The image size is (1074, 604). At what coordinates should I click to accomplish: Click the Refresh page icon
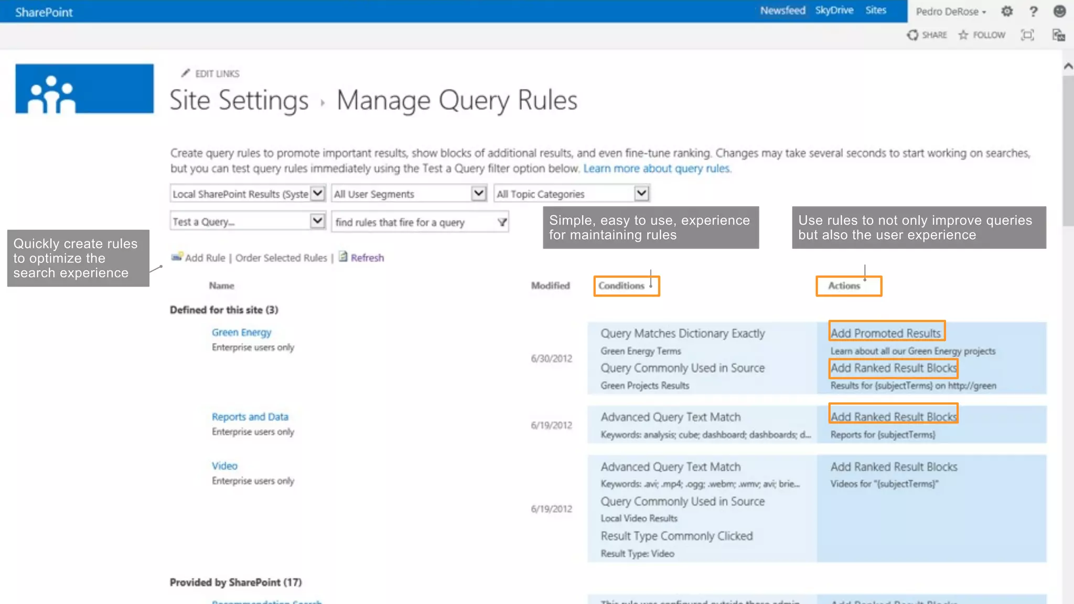pyautogui.click(x=343, y=256)
